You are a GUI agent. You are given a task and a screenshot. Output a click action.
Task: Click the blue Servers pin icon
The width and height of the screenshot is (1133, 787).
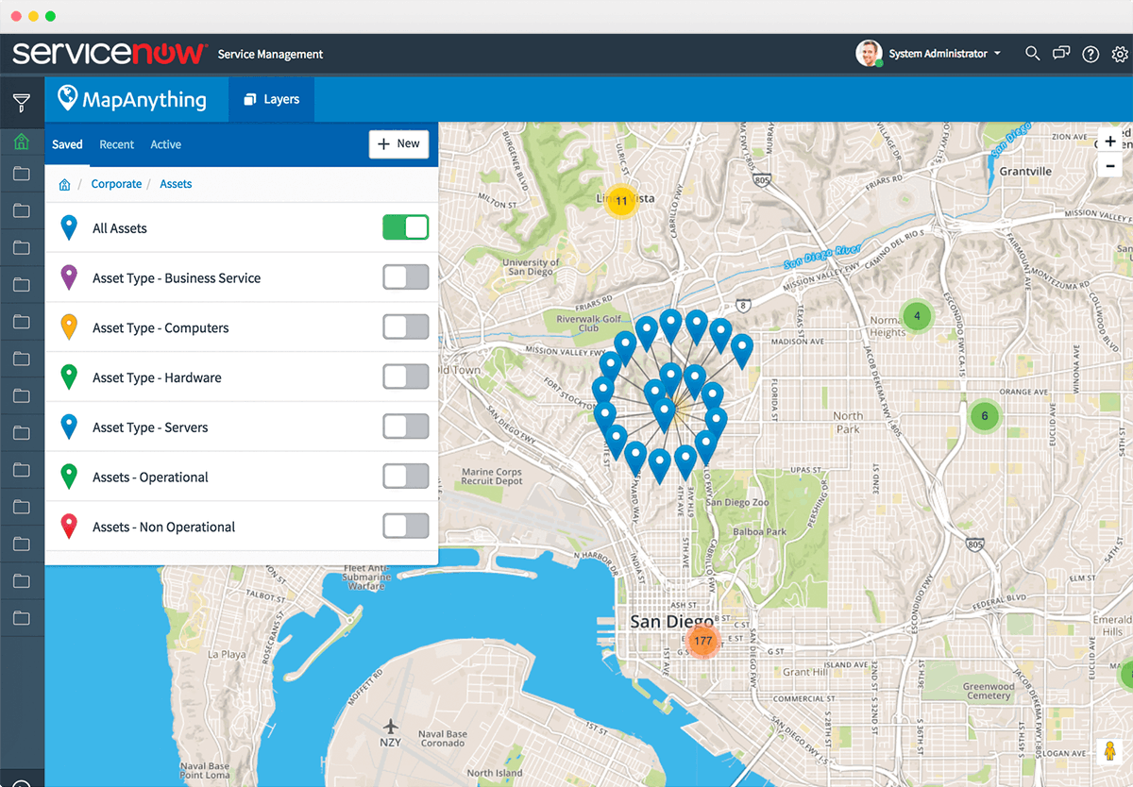point(69,427)
